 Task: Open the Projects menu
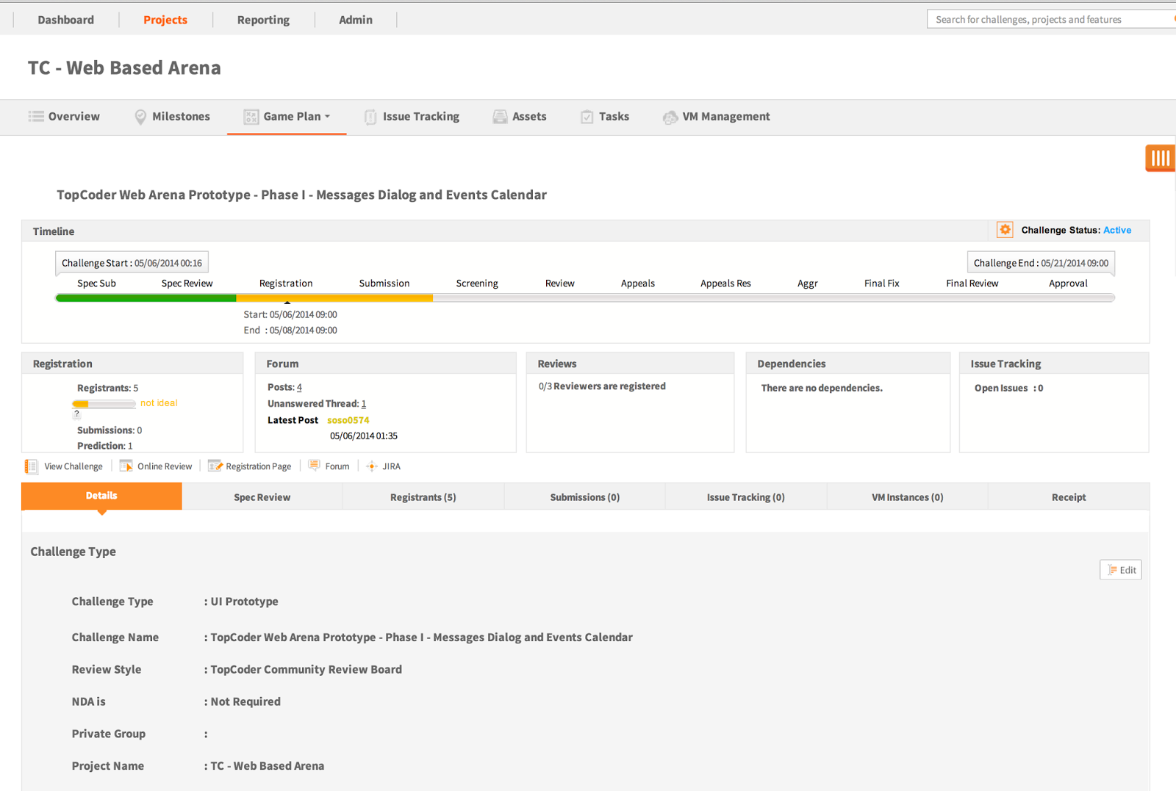tap(165, 20)
